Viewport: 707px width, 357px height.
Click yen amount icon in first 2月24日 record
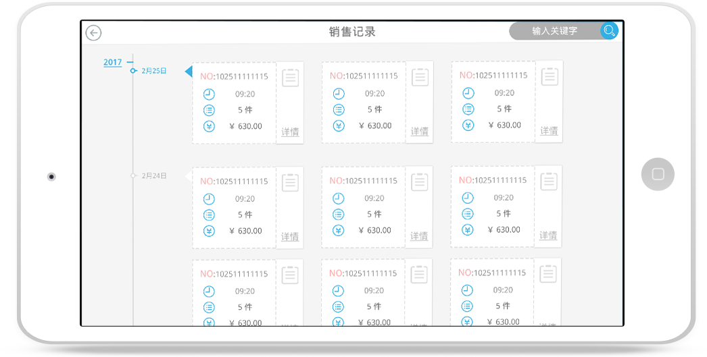(209, 231)
